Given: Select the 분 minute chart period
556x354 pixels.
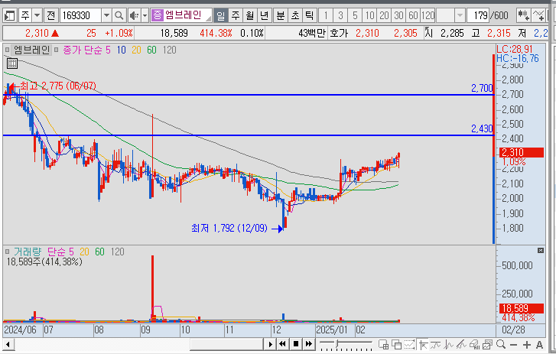Looking at the screenshot, I should (x=280, y=15).
